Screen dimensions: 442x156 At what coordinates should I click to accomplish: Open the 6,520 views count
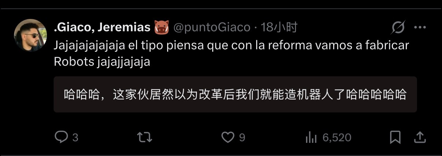pos(337,138)
